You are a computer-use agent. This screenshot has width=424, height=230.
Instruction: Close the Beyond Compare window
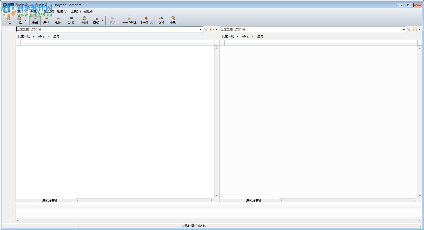[x=418, y=5]
